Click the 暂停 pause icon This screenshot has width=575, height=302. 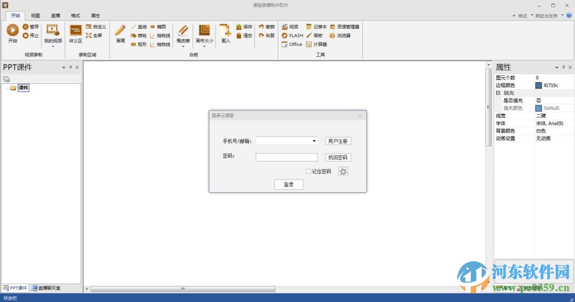(x=26, y=27)
